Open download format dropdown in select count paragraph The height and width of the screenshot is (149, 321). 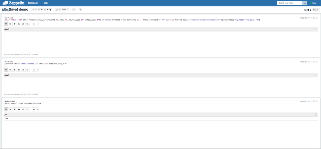click(37, 109)
